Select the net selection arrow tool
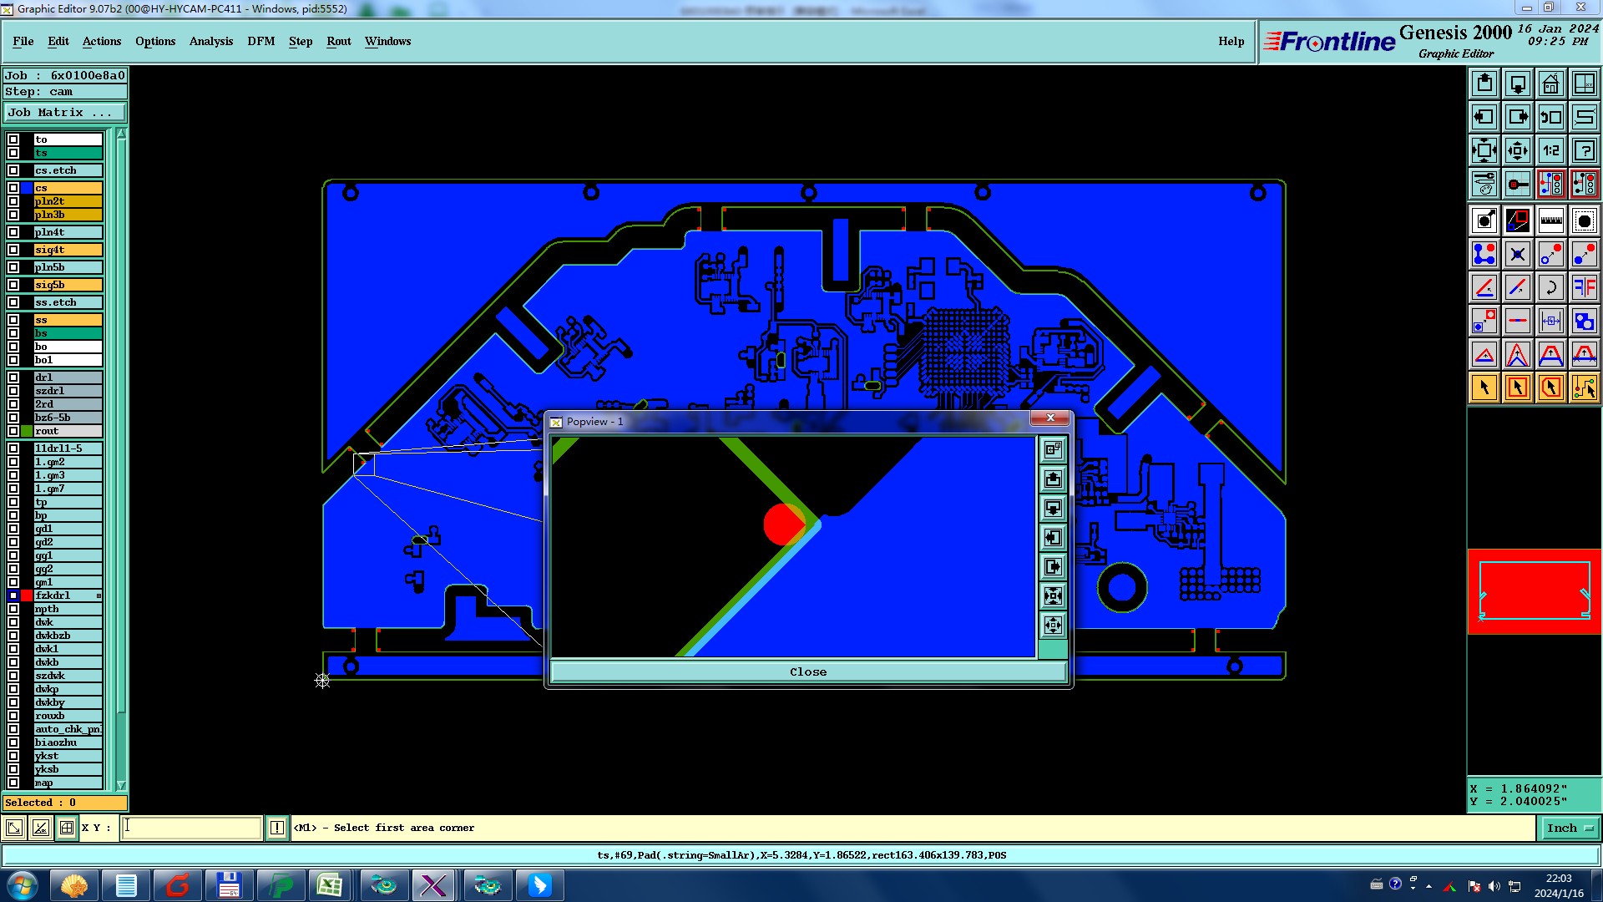 (1584, 388)
